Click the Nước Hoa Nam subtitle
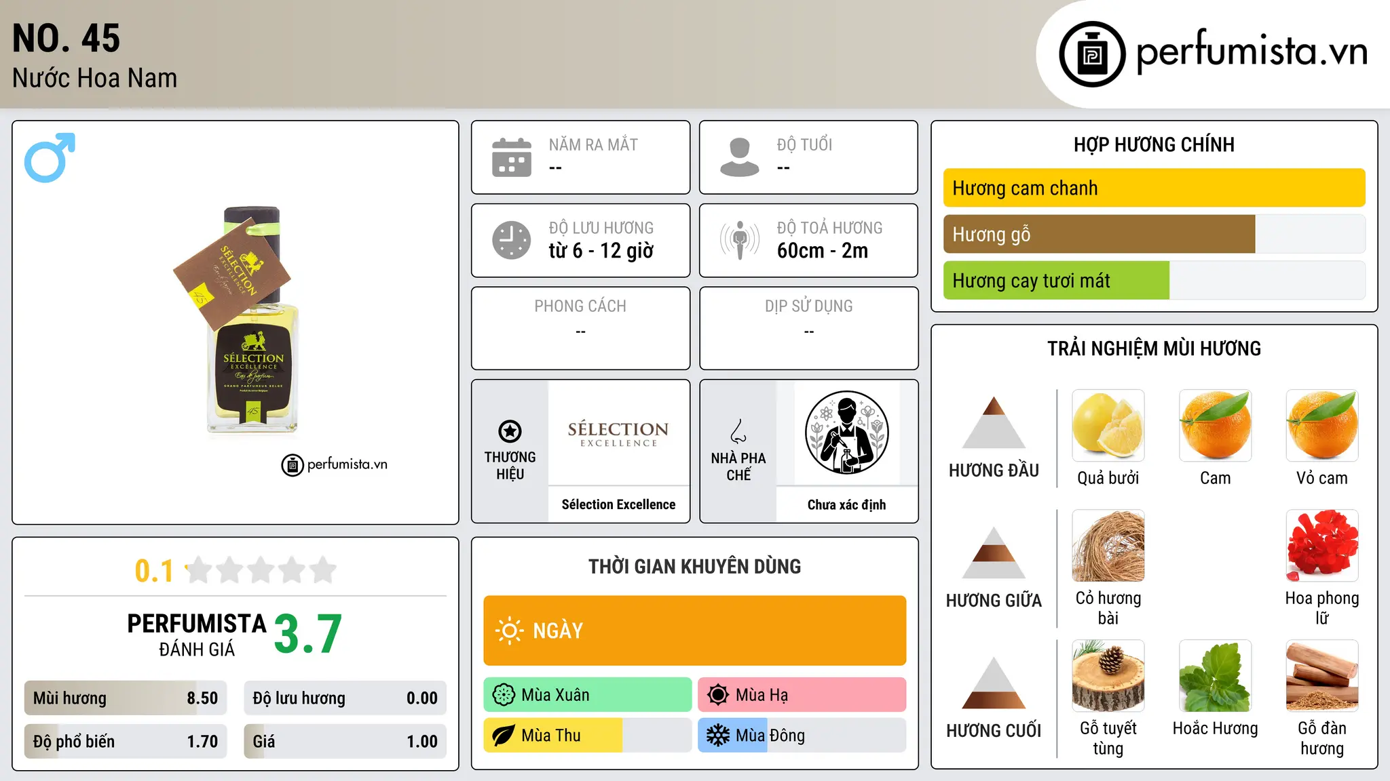 click(94, 78)
